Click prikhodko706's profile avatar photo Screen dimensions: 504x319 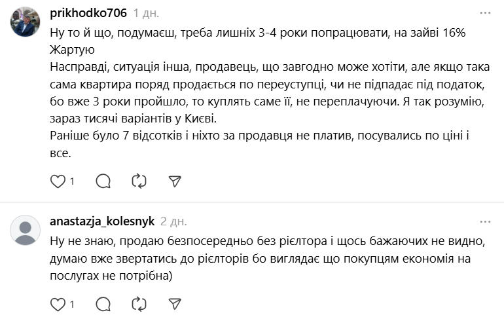pos(25,24)
